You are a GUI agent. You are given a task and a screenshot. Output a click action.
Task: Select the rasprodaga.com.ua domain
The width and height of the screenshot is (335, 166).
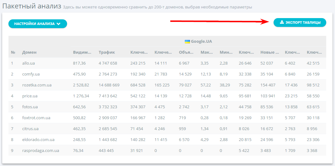41,150
